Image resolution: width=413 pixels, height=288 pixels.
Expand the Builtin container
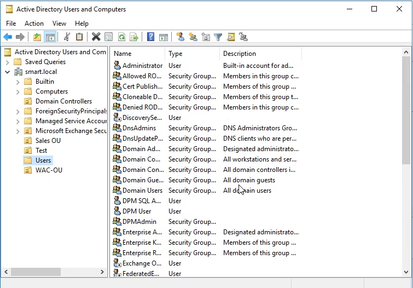pos(18,82)
